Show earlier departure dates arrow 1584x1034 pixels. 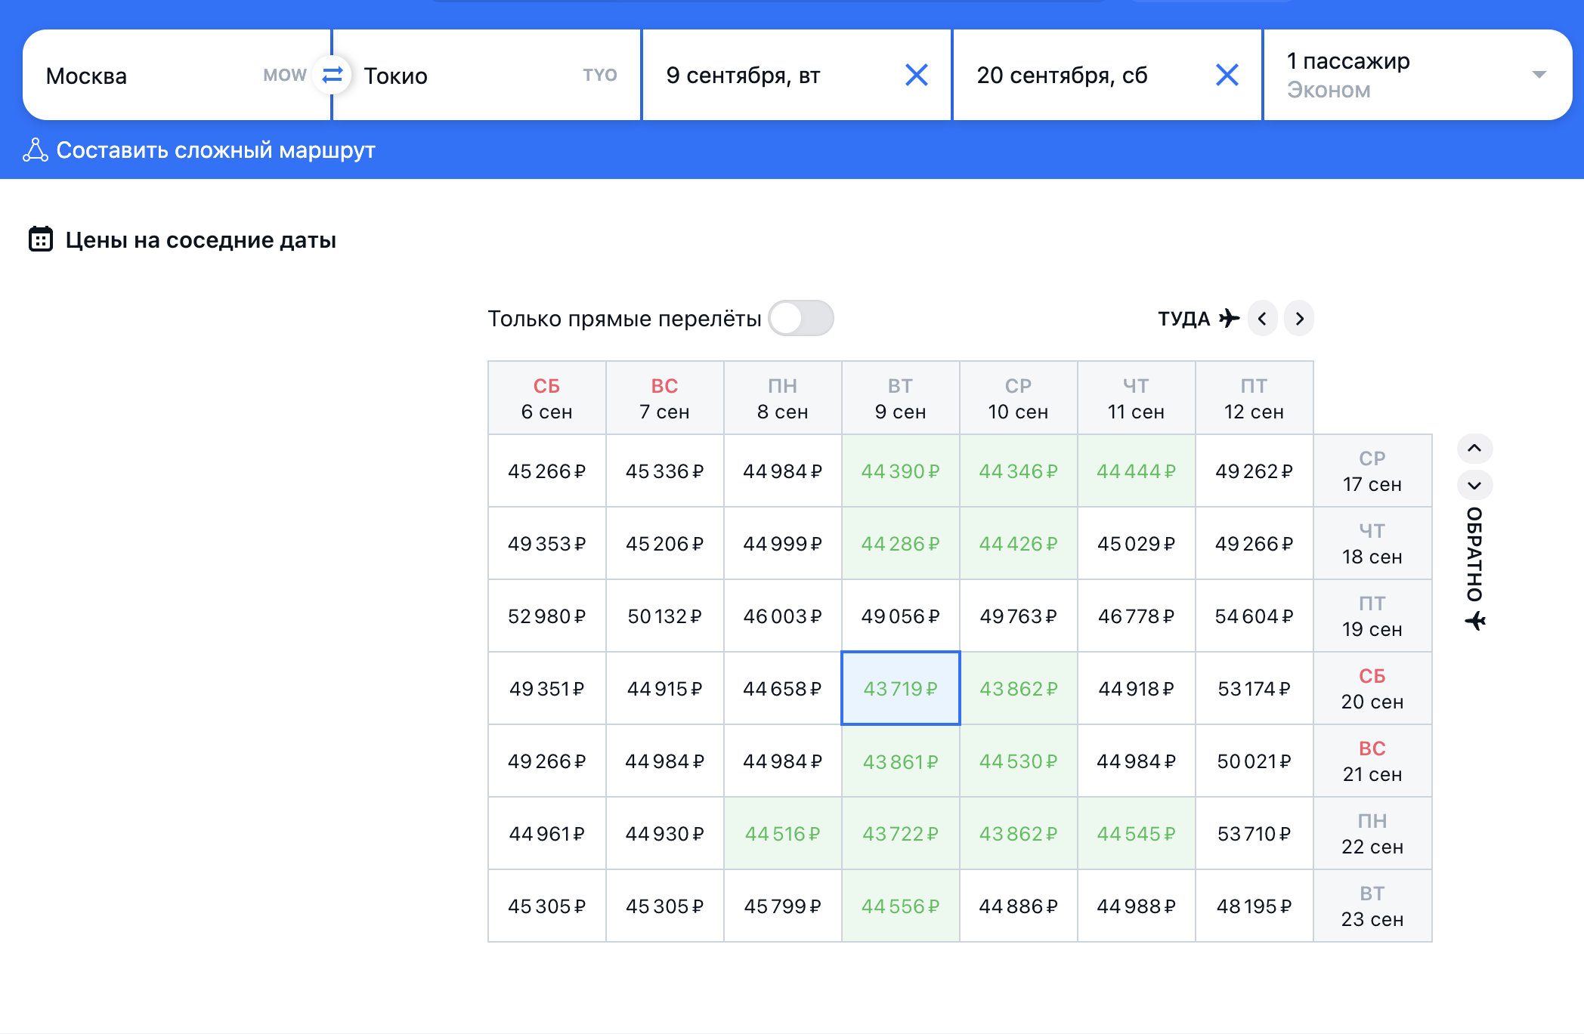pos(1262,319)
